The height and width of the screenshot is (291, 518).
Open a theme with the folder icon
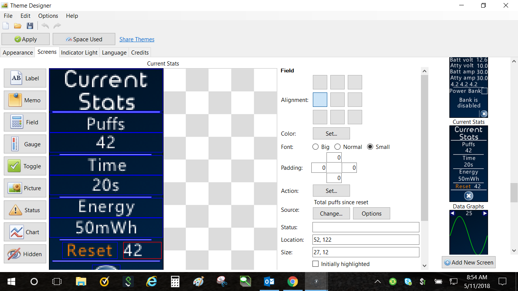pyautogui.click(x=17, y=26)
